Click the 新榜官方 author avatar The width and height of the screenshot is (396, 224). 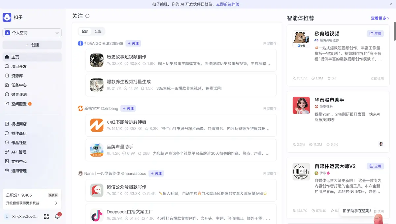click(x=81, y=109)
